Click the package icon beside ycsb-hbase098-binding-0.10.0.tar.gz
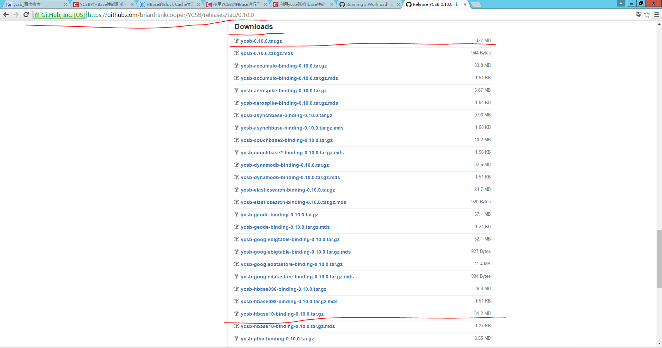Screen dimensions: 662x348 click(236, 289)
